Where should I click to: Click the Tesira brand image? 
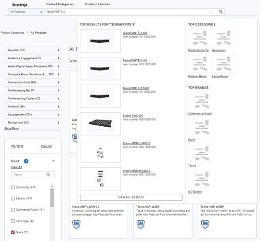point(202,154)
